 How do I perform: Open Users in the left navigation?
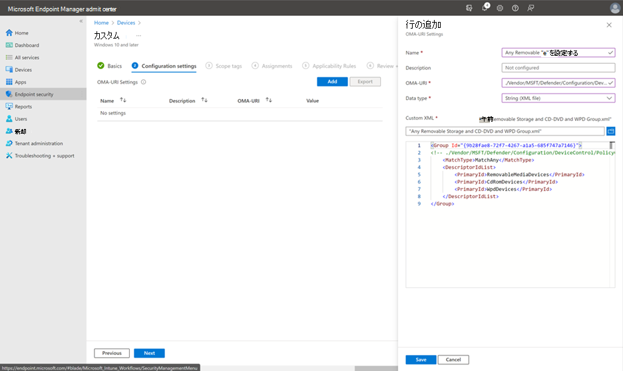point(21,119)
